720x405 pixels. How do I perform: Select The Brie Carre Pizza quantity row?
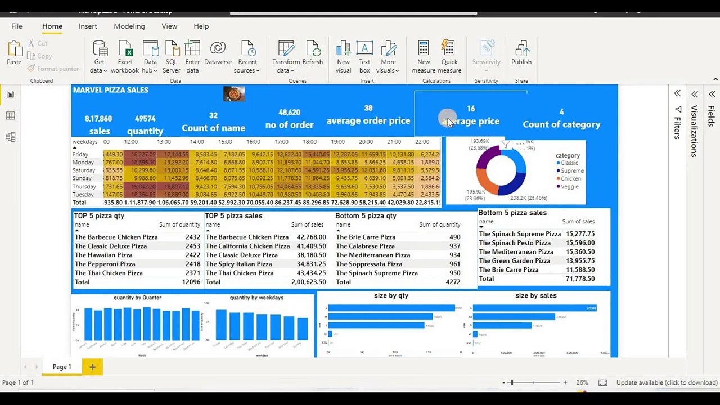(398, 237)
